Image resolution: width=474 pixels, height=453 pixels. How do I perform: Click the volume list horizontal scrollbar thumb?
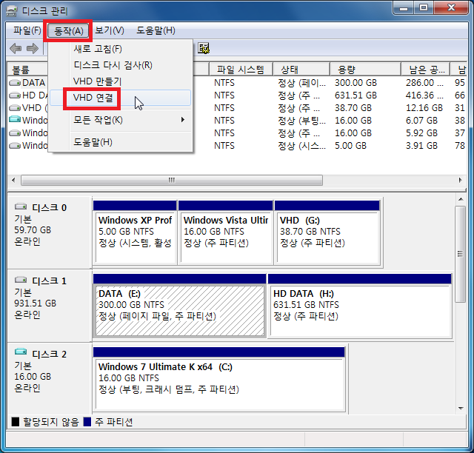coord(172,181)
